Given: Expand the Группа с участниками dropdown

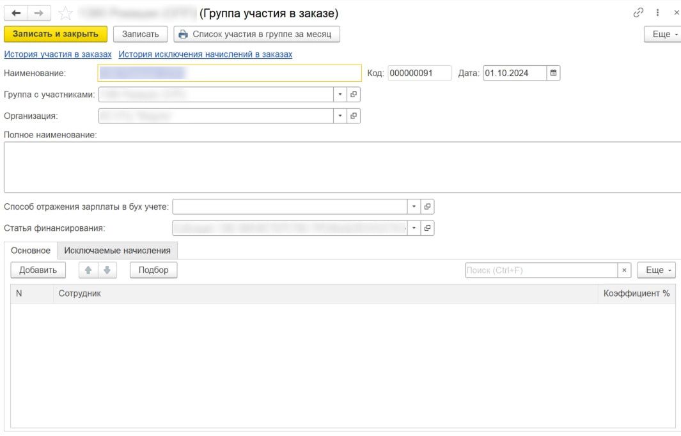Looking at the screenshot, I should [340, 95].
